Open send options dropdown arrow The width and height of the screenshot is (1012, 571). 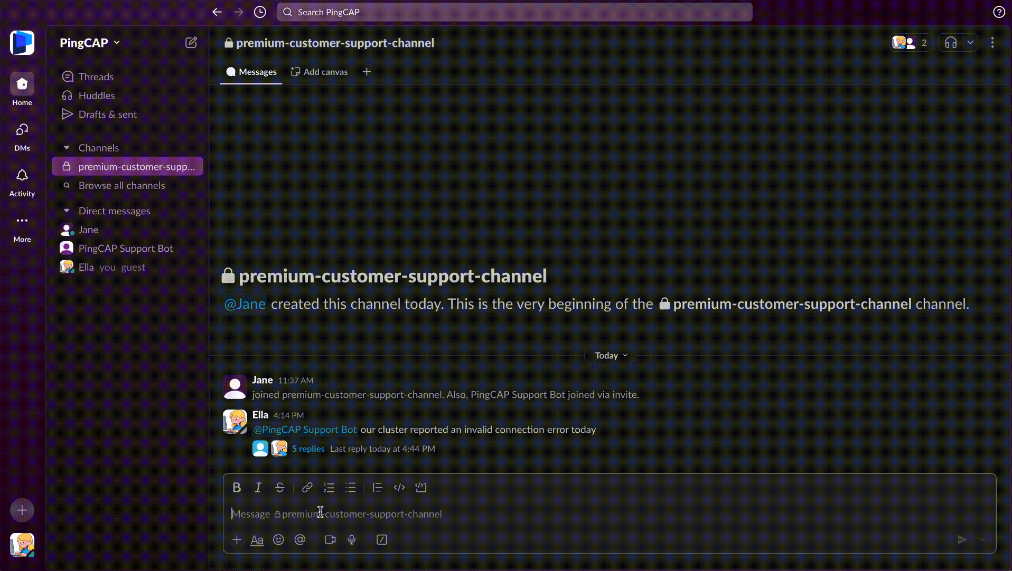click(x=982, y=540)
